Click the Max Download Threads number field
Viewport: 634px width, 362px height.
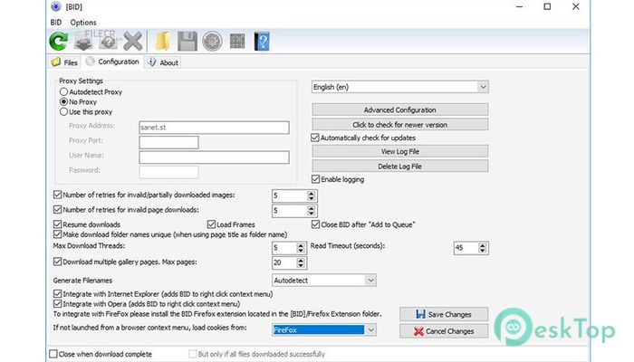tap(284, 248)
